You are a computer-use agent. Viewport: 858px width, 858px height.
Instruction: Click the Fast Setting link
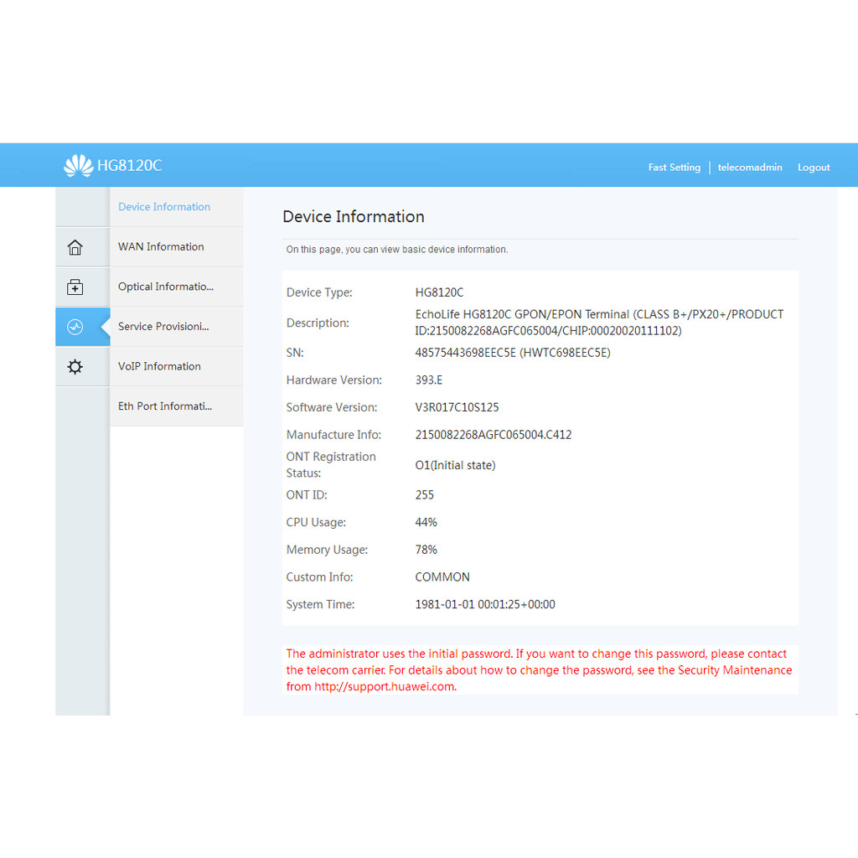[x=674, y=168]
